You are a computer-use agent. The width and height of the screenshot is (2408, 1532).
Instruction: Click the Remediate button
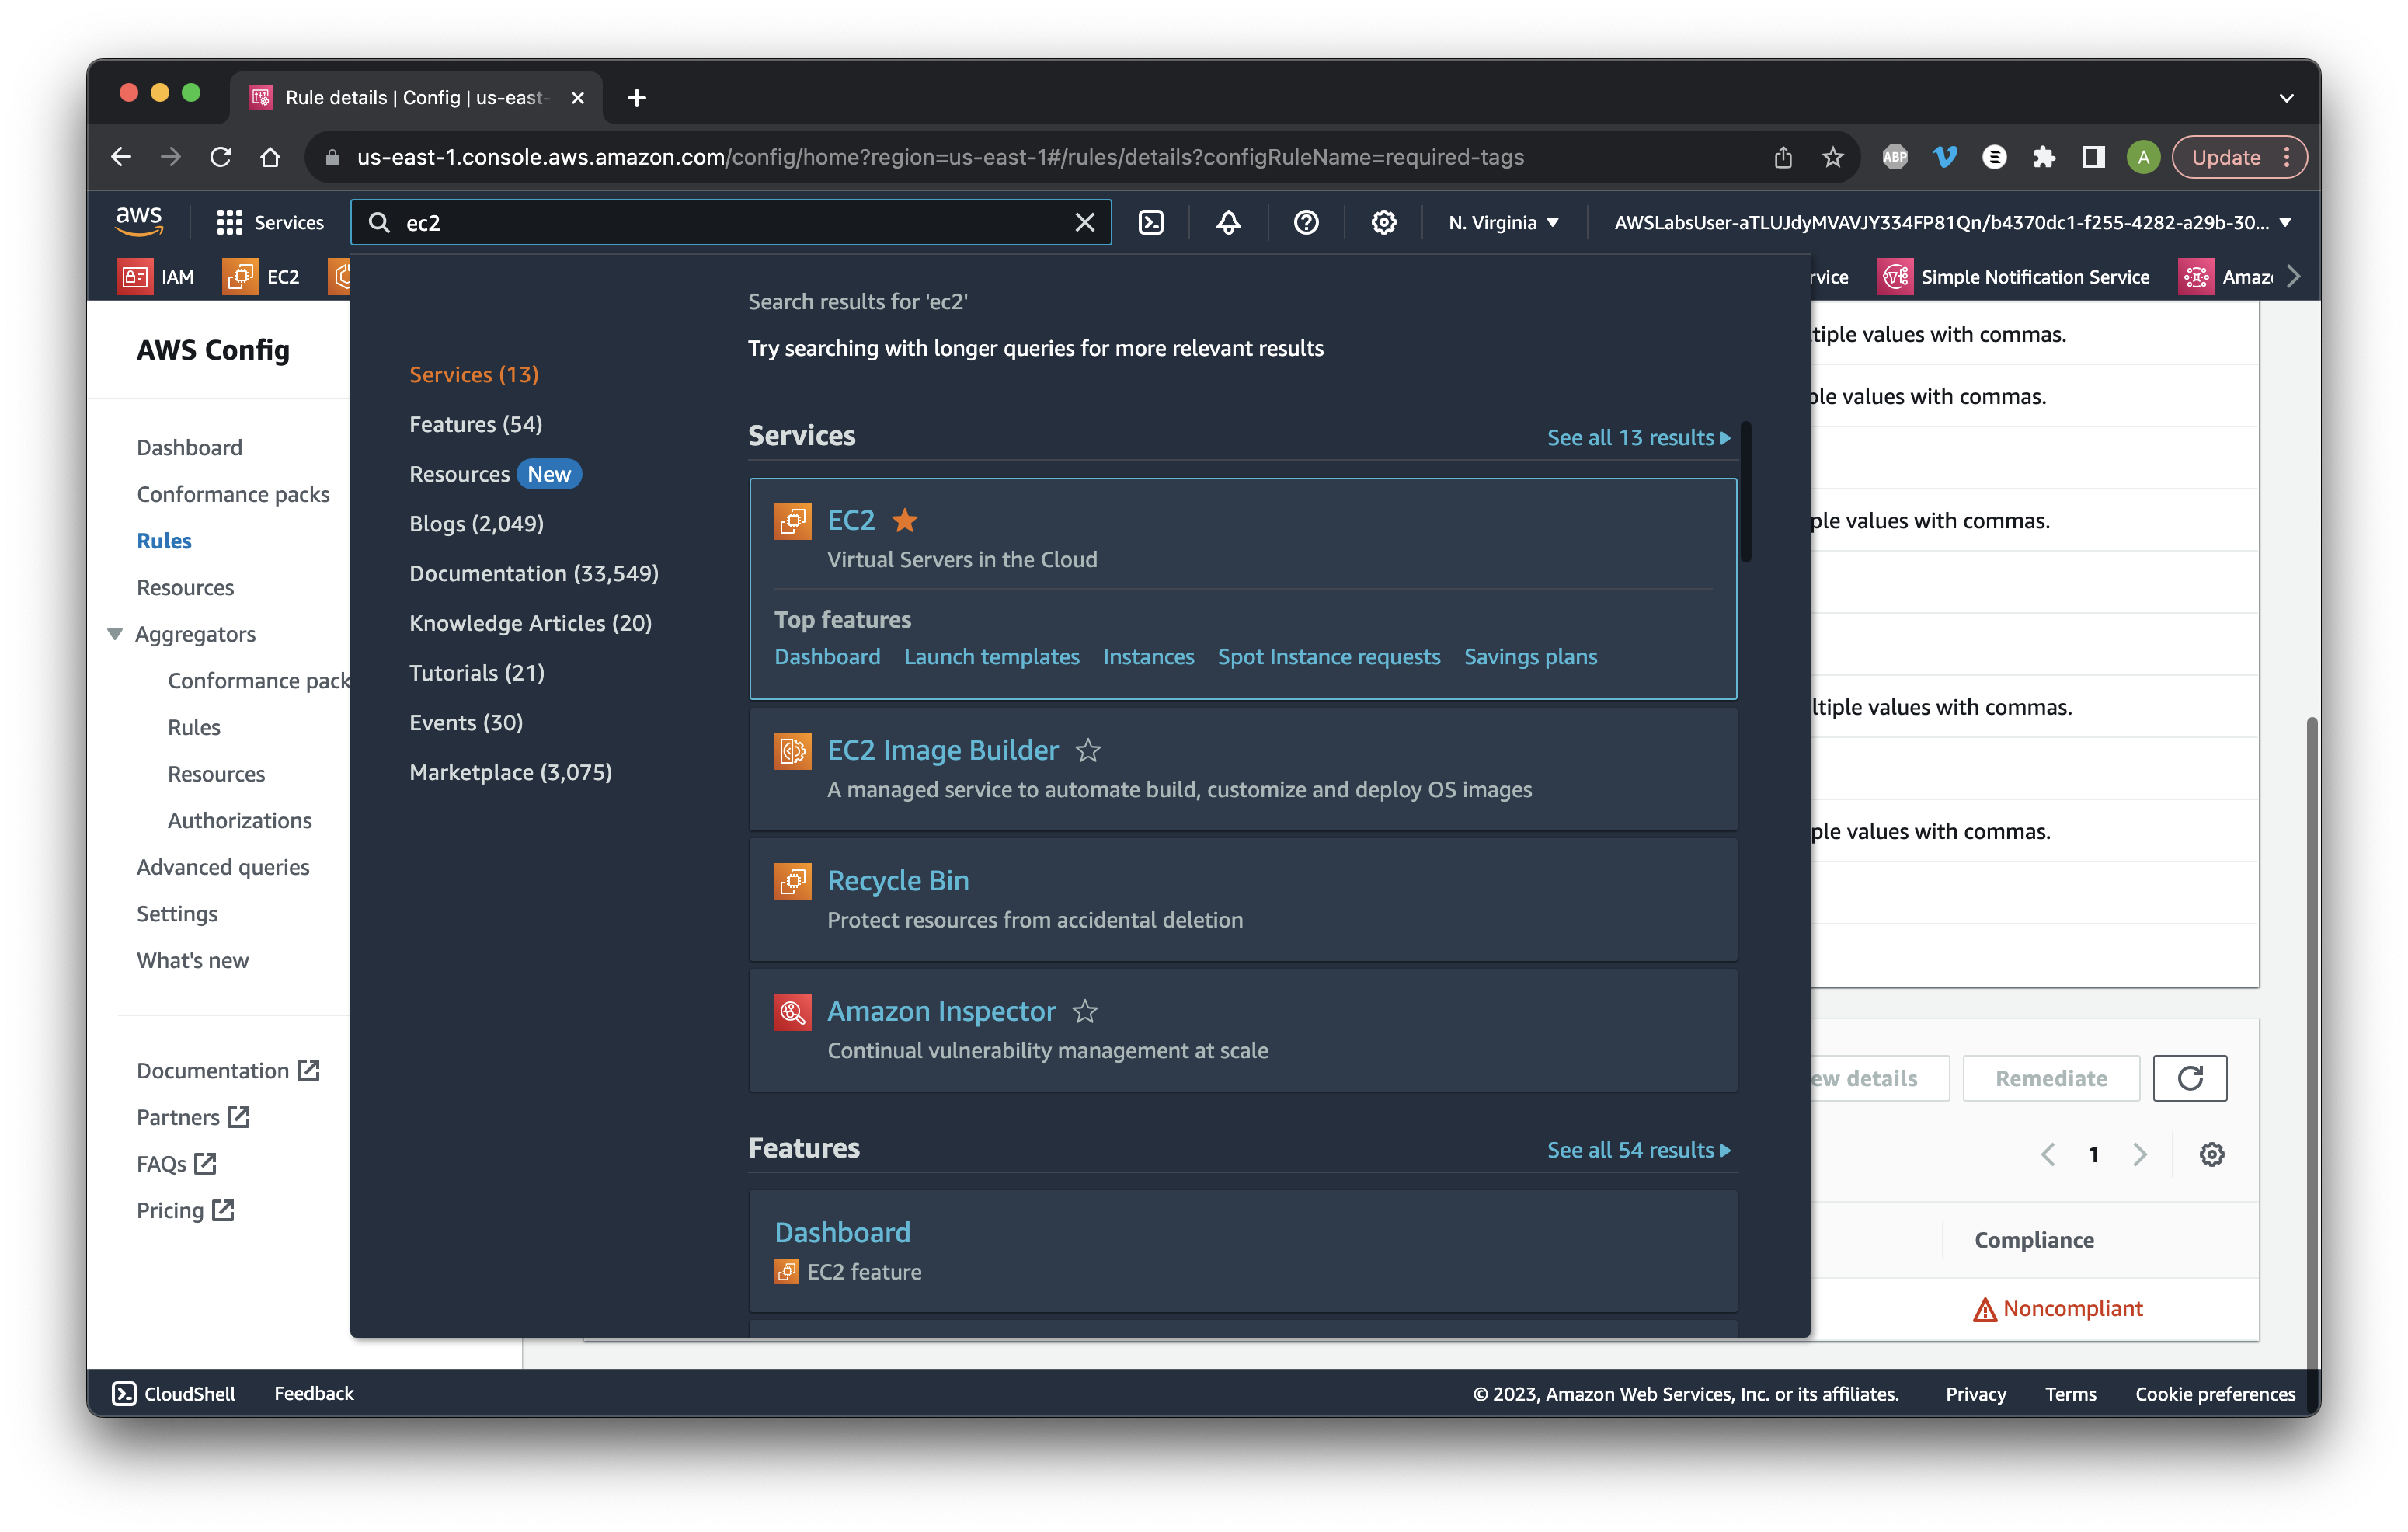tap(2051, 1078)
